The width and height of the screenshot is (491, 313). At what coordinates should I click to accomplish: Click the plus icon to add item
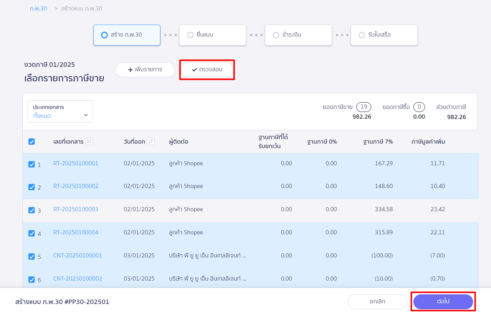pos(130,70)
